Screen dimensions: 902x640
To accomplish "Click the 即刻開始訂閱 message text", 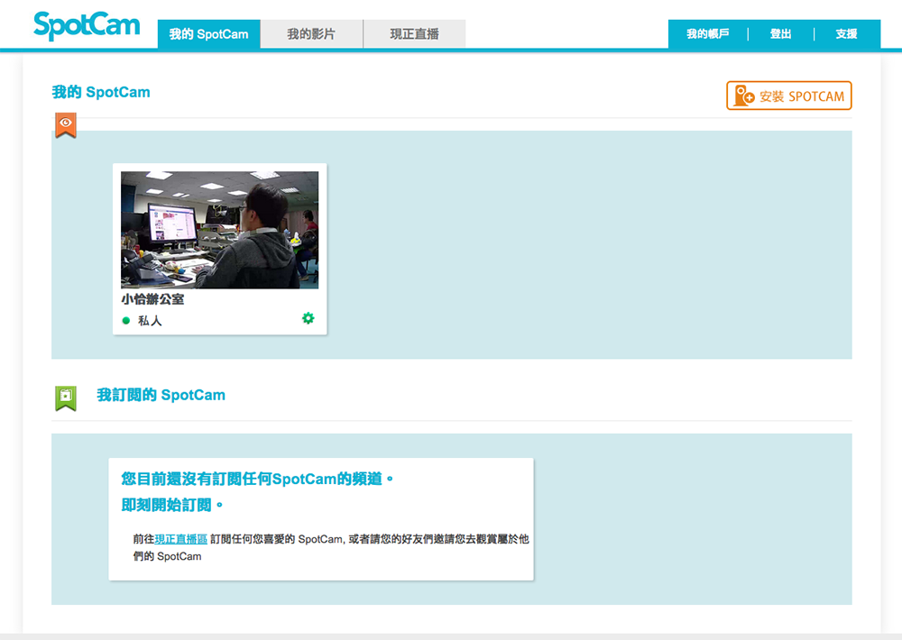I will point(172,504).
